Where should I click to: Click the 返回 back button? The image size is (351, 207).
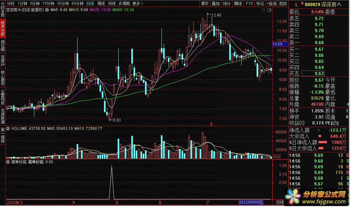[283, 3]
